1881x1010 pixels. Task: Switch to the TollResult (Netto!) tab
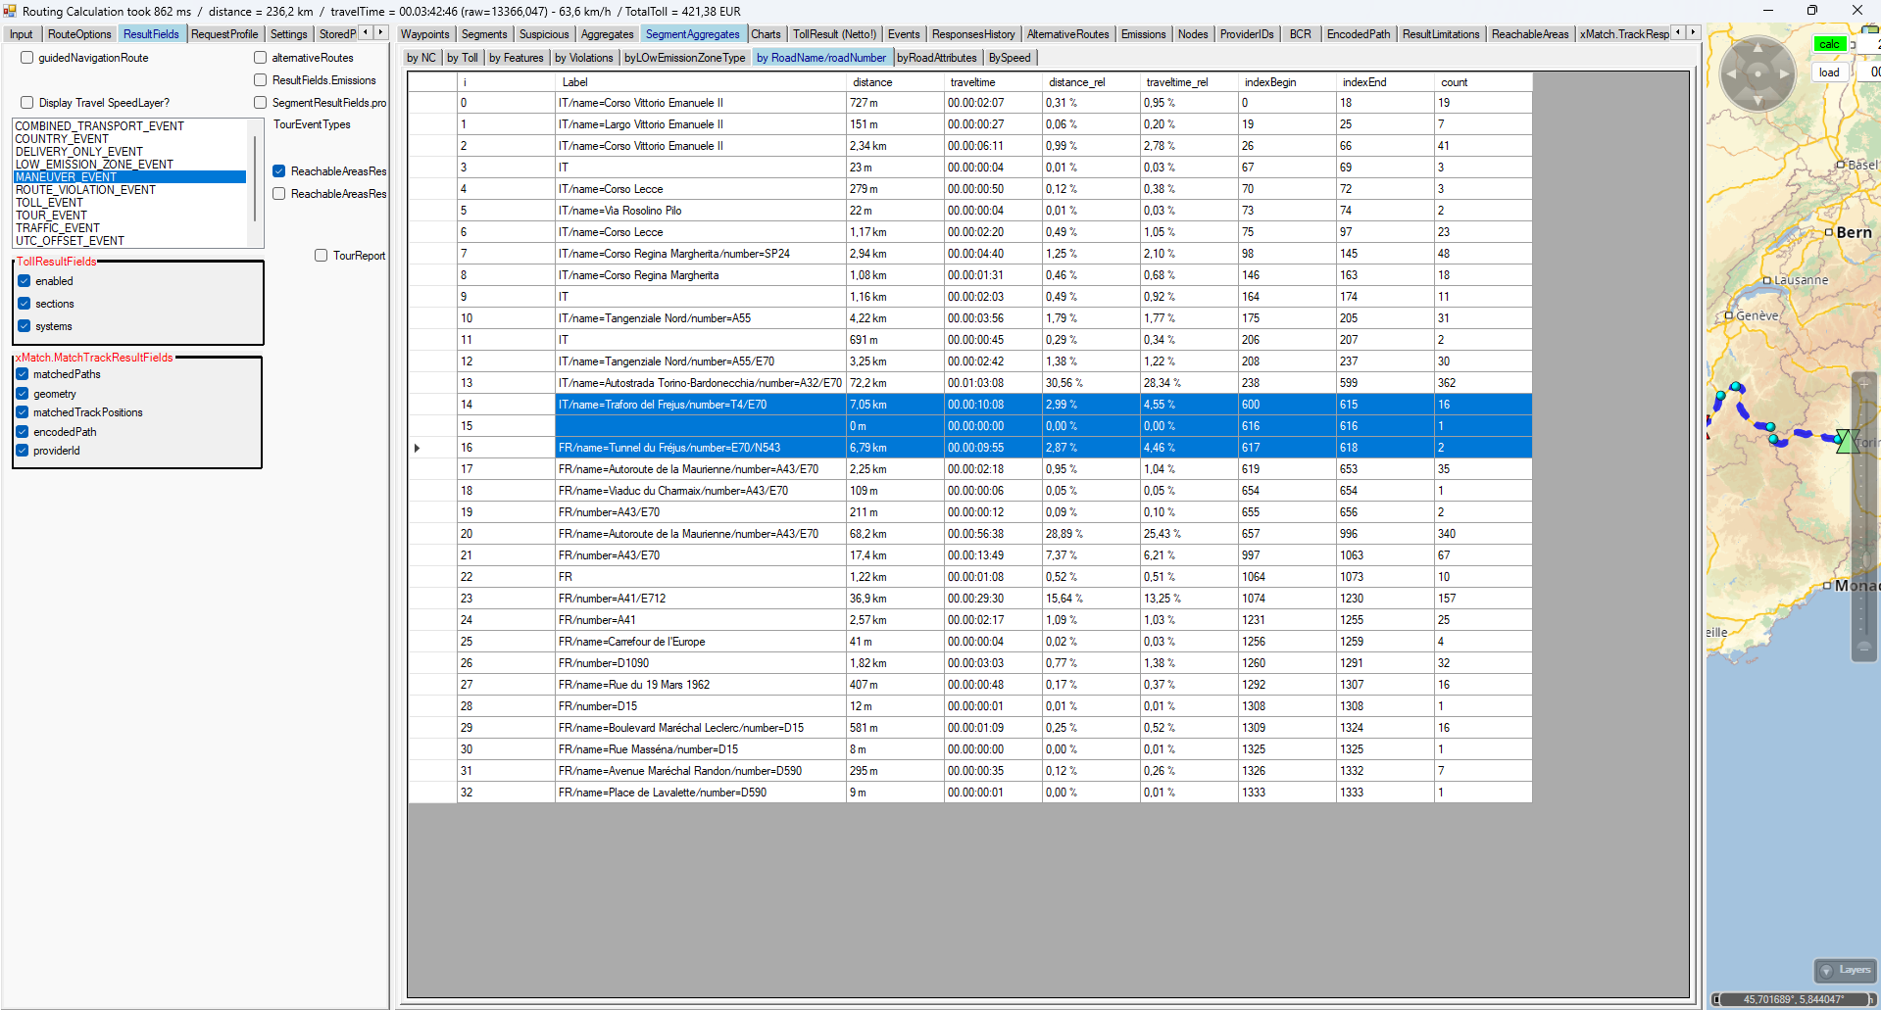pyautogui.click(x=833, y=34)
